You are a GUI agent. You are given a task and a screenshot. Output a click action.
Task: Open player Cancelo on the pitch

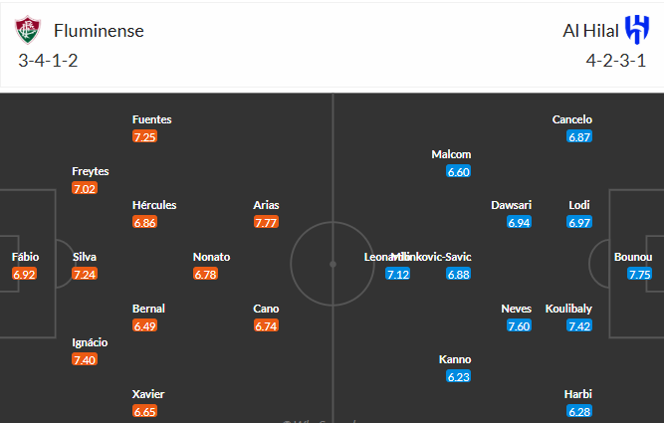coord(571,119)
